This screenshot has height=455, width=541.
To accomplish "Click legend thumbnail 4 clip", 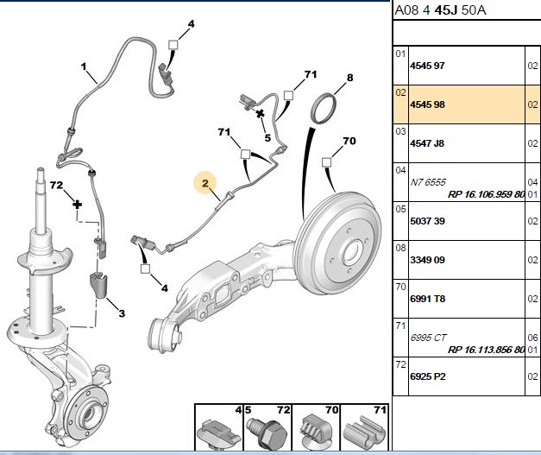I will (x=219, y=427).
